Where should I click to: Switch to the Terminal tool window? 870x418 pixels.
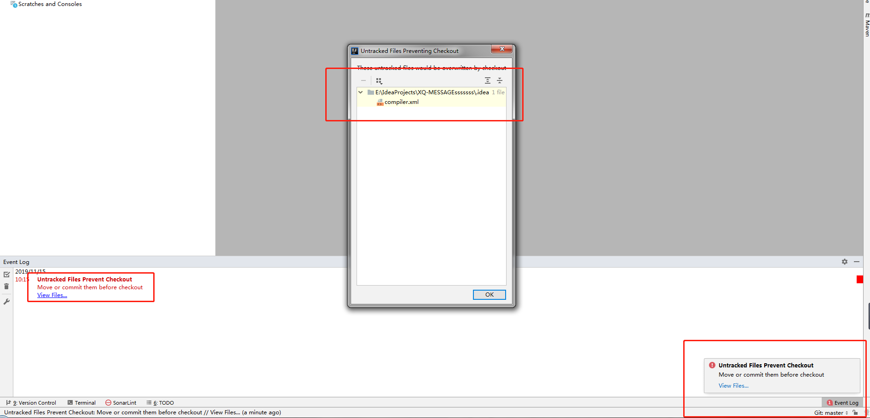(x=84, y=402)
